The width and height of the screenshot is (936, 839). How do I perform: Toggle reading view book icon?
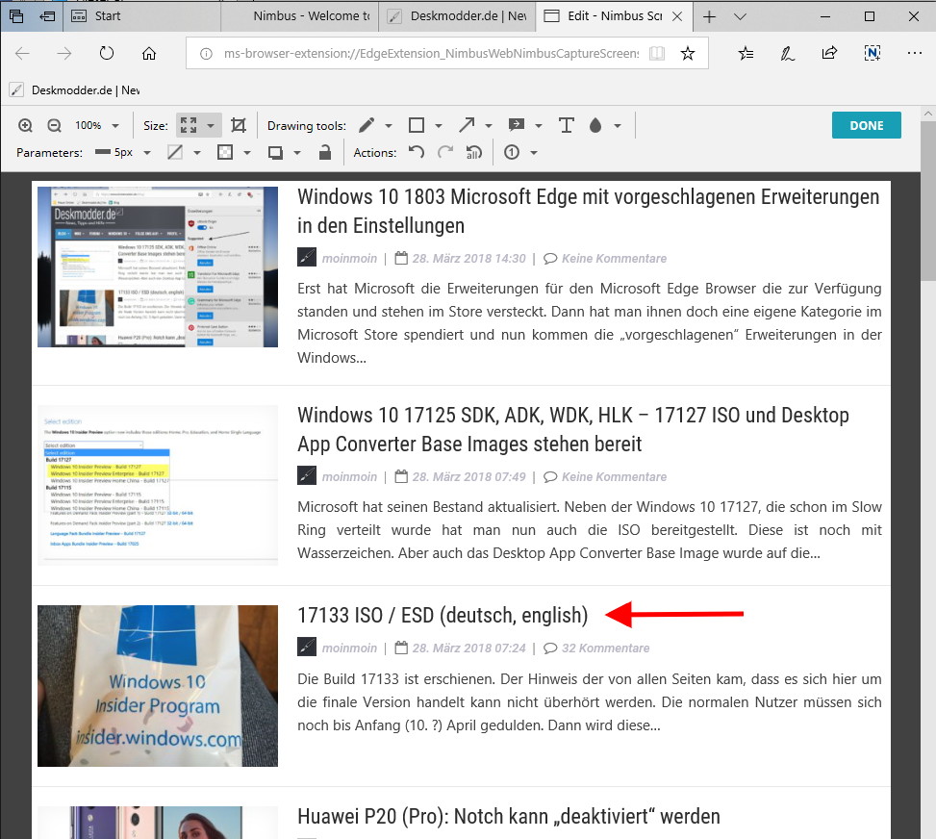[x=657, y=54]
